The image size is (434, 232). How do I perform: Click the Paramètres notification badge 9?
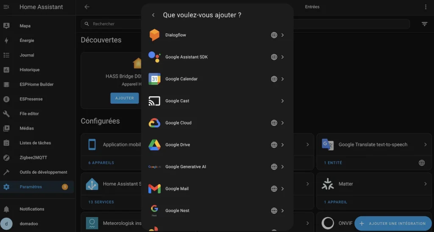coord(65,187)
